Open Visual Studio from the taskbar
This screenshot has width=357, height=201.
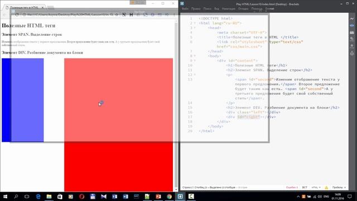[x=104, y=197]
